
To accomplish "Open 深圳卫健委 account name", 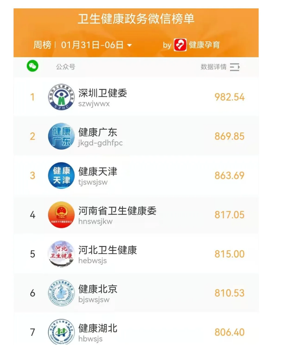I will pyautogui.click(x=102, y=93).
